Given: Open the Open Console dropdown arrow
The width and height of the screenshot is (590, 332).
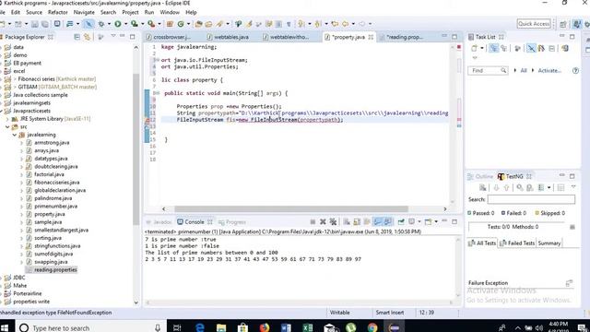Looking at the screenshot, I should pos(436,221).
